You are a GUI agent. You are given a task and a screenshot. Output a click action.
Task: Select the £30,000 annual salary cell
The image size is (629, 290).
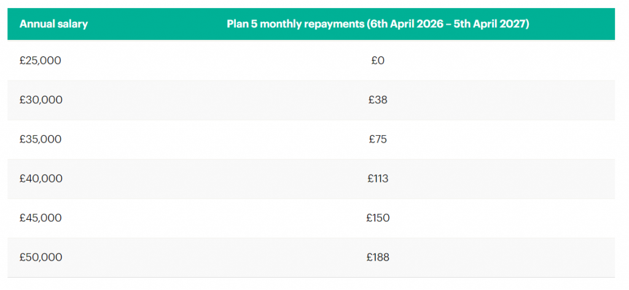click(x=41, y=100)
